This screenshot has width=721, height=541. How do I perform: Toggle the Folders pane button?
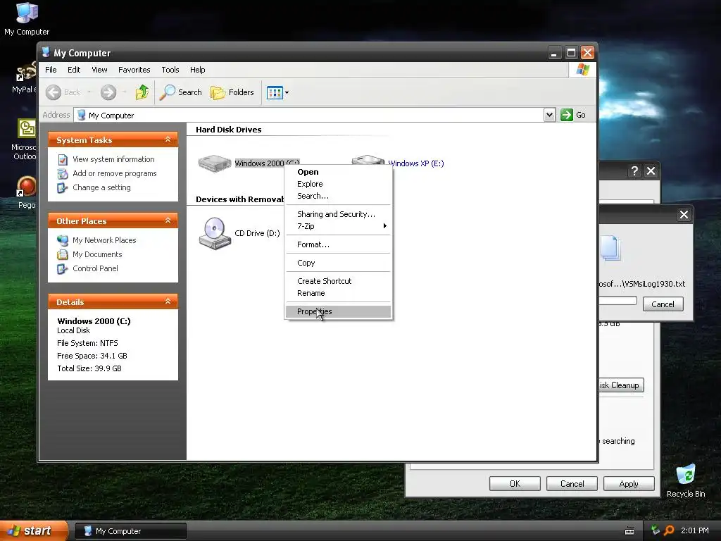(232, 92)
